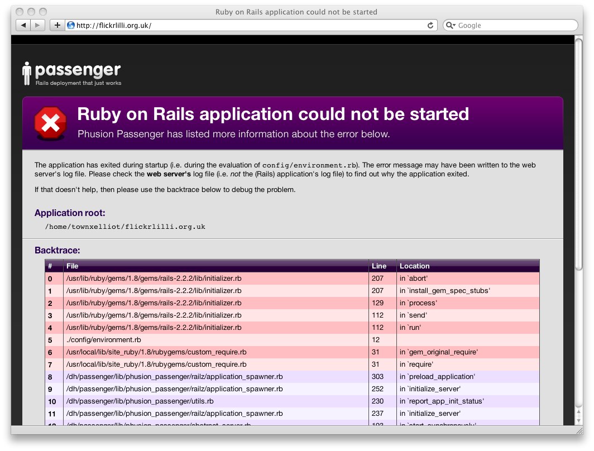This screenshot has height=451, width=594.
Task: Click the page heading 'Ruby on Rails application could not be started'
Action: click(273, 114)
